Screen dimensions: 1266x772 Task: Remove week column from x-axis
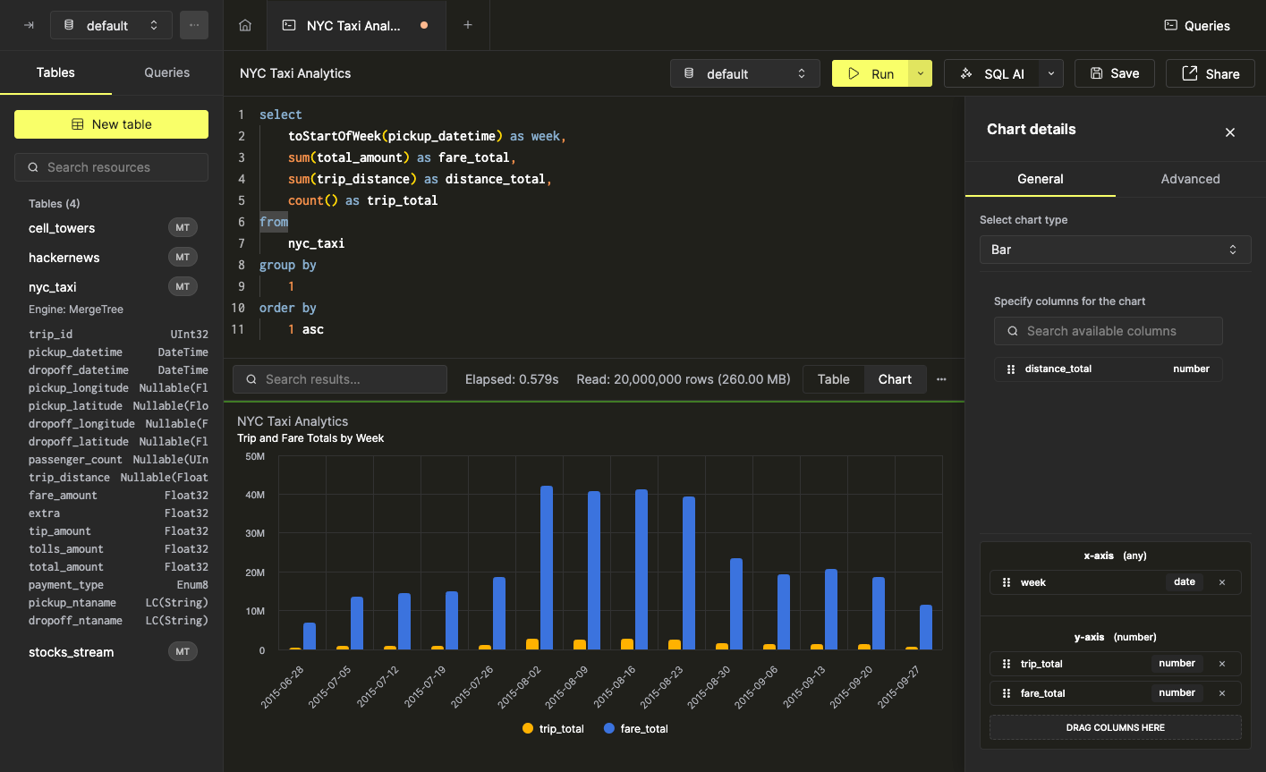click(x=1222, y=582)
